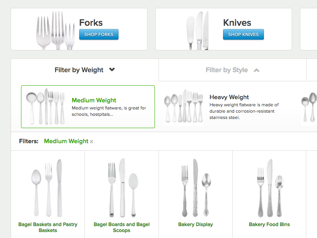The image size is (317, 238).
Task: Collapse the Filter by Weight chevron
Action: pos(112,70)
